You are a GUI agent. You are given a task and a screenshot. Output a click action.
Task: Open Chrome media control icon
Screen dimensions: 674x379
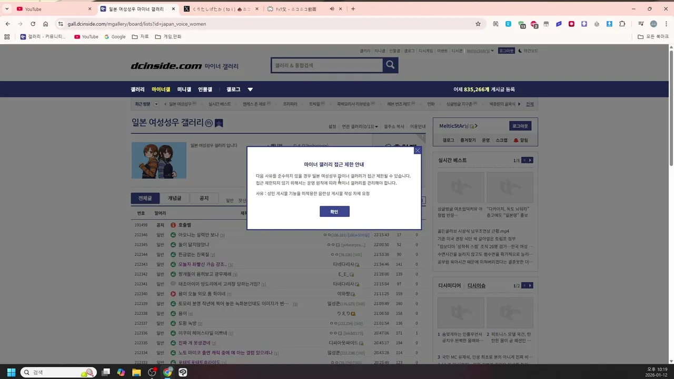tap(641, 24)
